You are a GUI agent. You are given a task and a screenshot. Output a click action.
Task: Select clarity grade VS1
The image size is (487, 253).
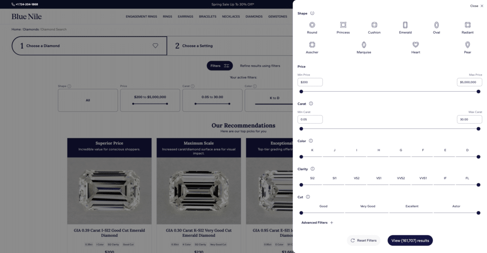click(379, 178)
